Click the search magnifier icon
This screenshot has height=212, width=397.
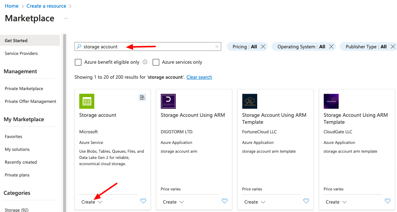coord(79,47)
